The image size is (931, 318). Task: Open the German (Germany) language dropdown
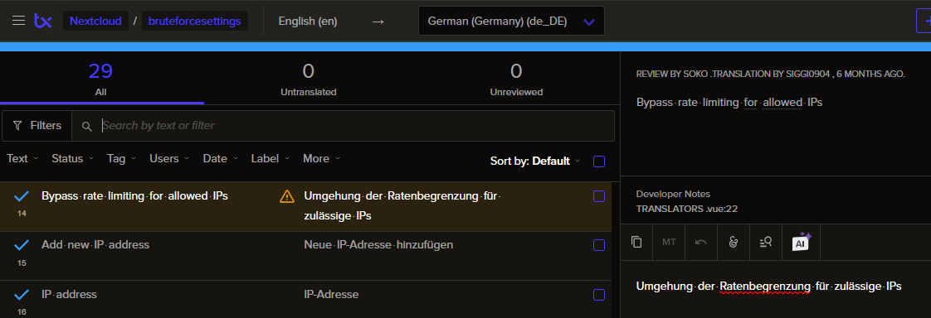point(511,22)
